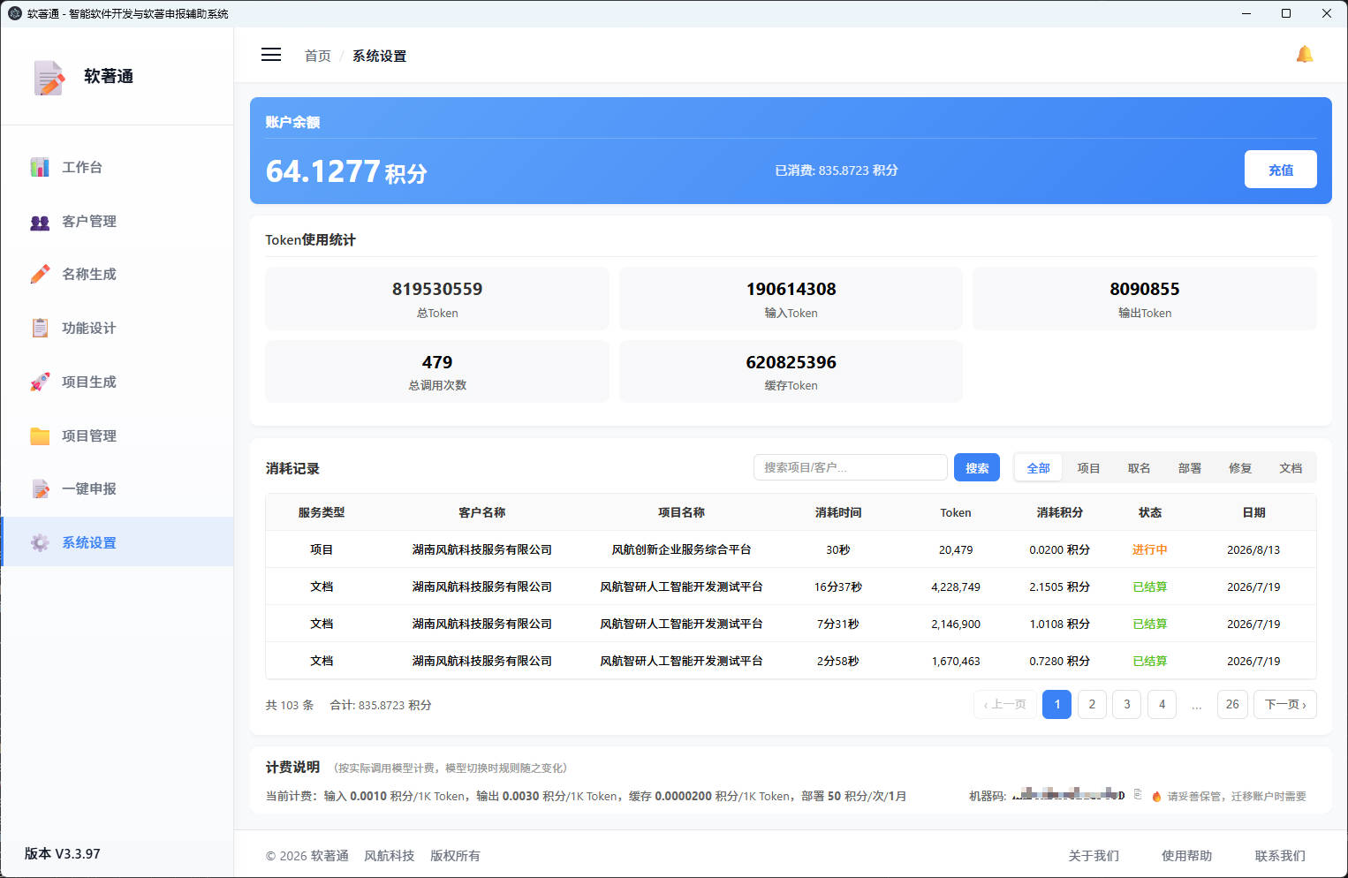1348x878 pixels.
Task: Select the 风航创新企业服务综合平台 project row
Action: tap(791, 549)
